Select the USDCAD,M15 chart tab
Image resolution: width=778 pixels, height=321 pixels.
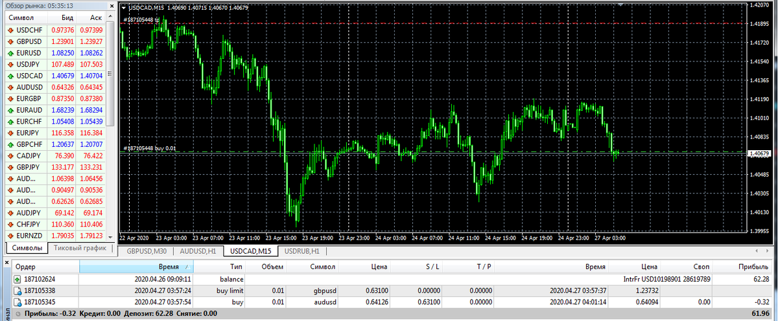251,251
